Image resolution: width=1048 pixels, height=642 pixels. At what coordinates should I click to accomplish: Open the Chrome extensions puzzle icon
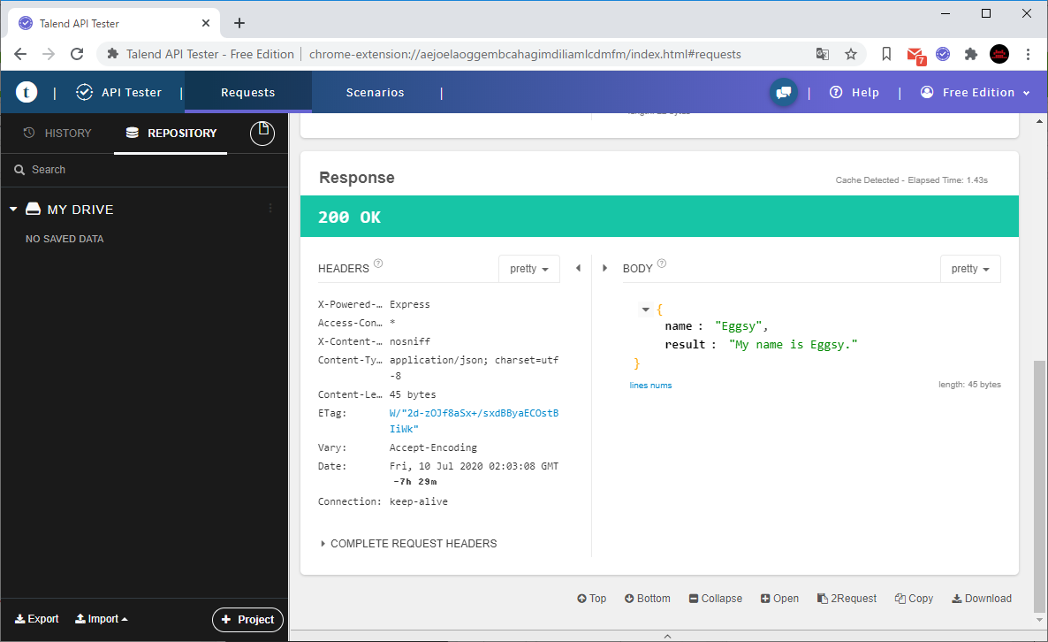tap(971, 54)
